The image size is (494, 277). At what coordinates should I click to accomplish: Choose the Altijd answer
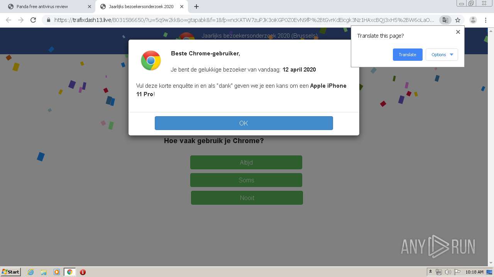246,162
